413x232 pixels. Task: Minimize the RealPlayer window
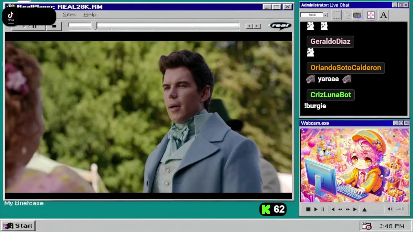[267, 7]
